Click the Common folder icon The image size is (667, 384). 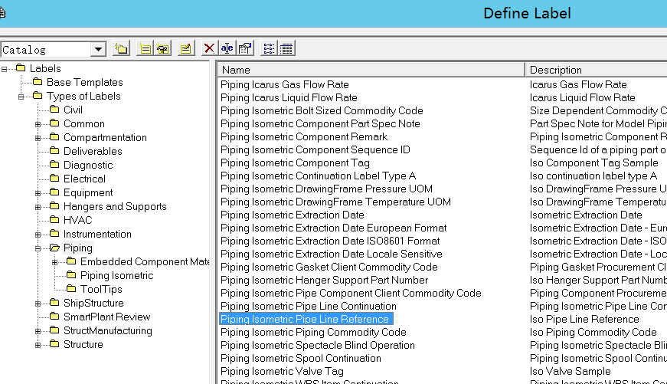tap(54, 123)
